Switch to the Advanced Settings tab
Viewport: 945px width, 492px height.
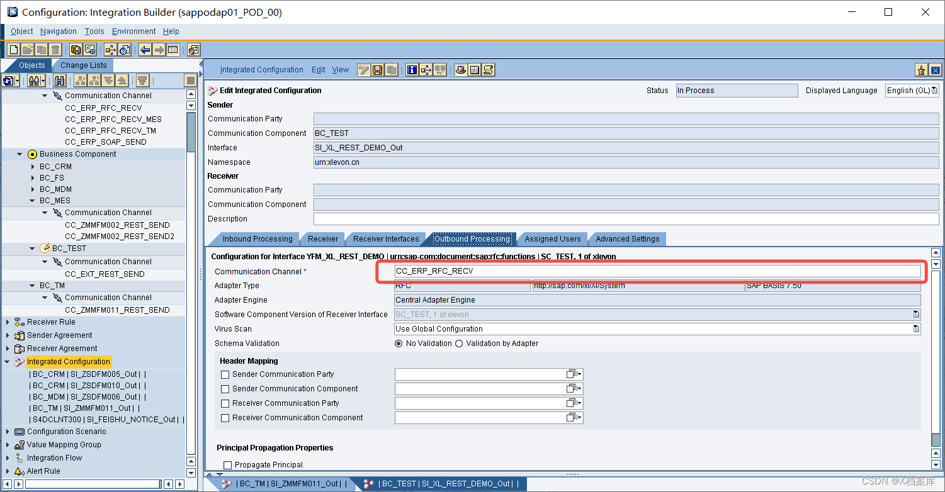[x=627, y=239]
